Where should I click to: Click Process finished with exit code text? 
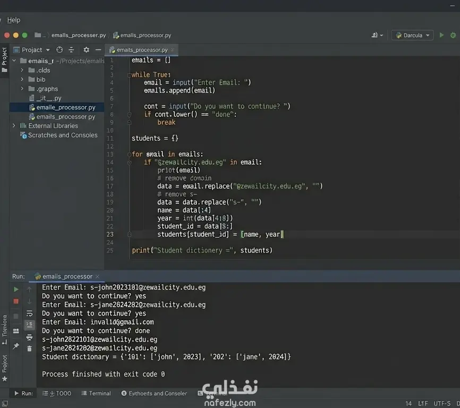(103, 375)
